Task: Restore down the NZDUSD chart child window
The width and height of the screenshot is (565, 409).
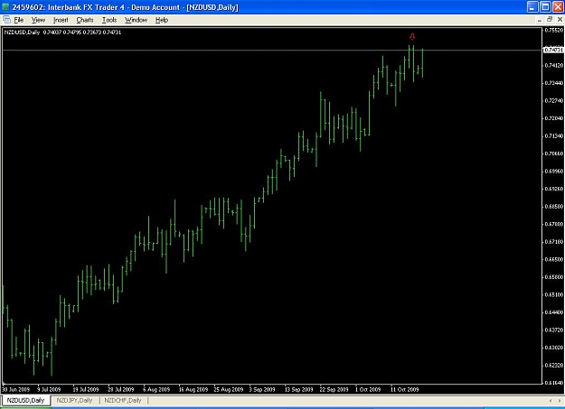Action: (x=550, y=20)
